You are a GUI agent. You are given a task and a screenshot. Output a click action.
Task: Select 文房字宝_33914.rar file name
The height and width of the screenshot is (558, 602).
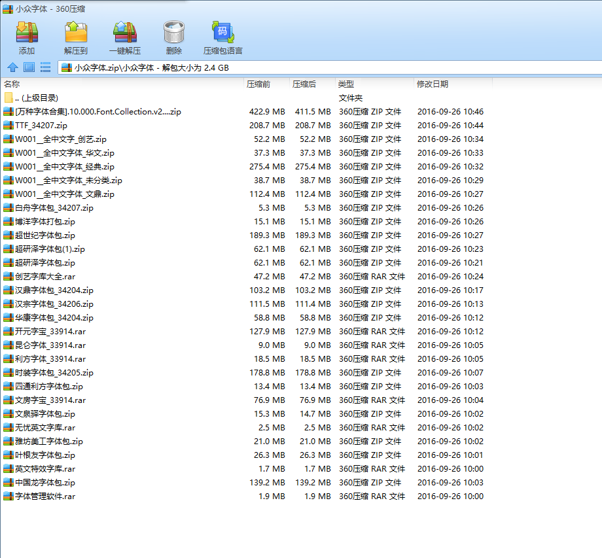coord(50,400)
